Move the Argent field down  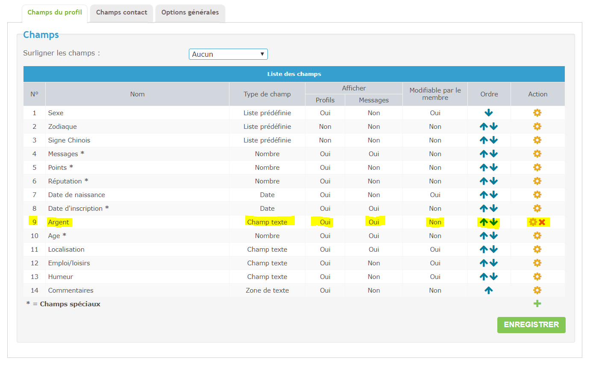pos(494,222)
